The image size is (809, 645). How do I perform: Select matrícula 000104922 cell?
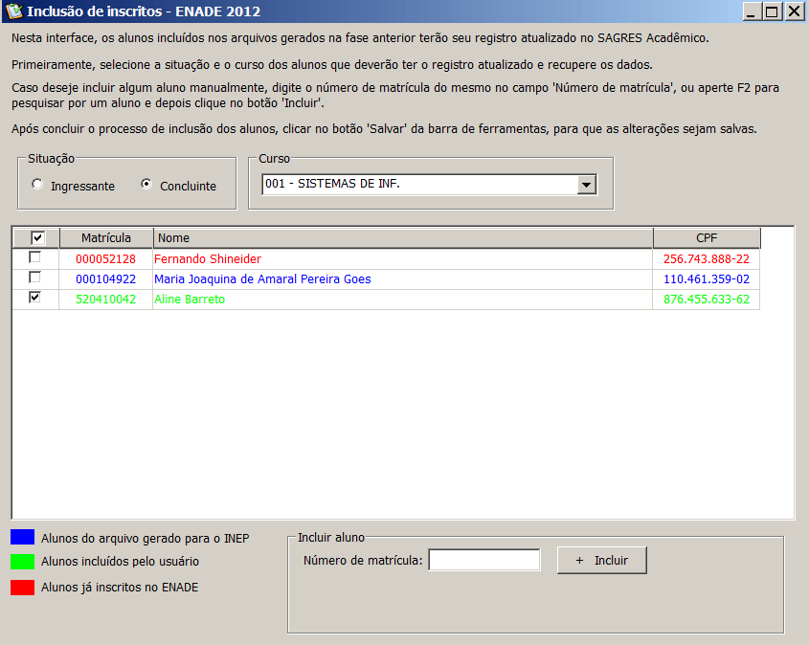(105, 278)
